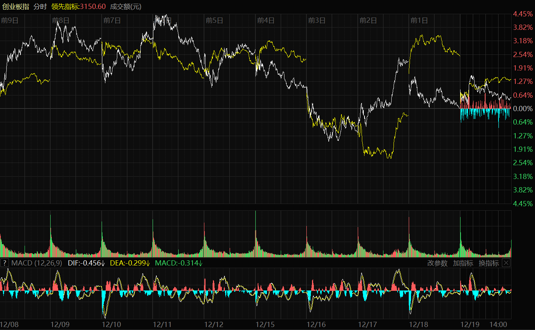Click 加指标 to add an indicator

coord(463,263)
